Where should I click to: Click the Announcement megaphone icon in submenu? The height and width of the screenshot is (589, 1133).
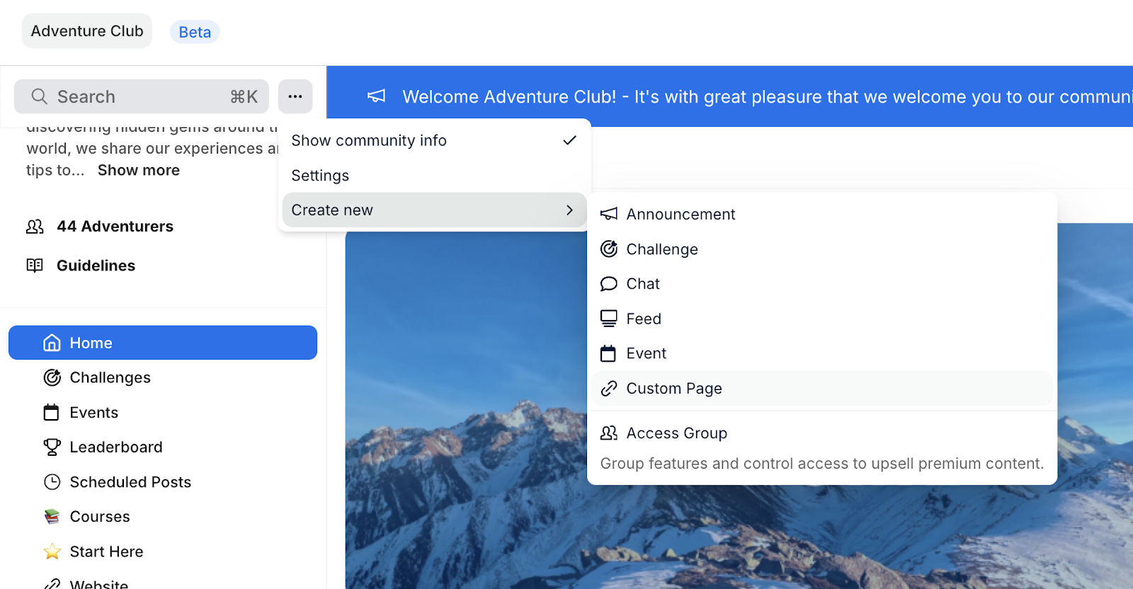click(x=608, y=214)
